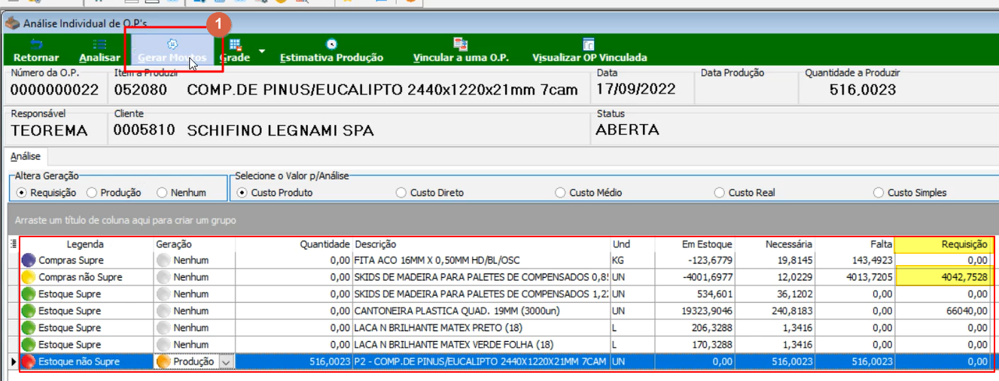Image resolution: width=999 pixels, height=381 pixels.
Task: Sort by the Geração column header
Action: (x=193, y=244)
